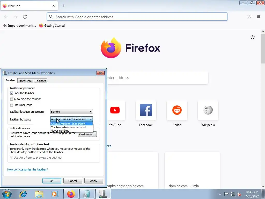Screen dimensions: 265x199
Task: Click scroll down arrow on Firefox page
Action: point(263,187)
